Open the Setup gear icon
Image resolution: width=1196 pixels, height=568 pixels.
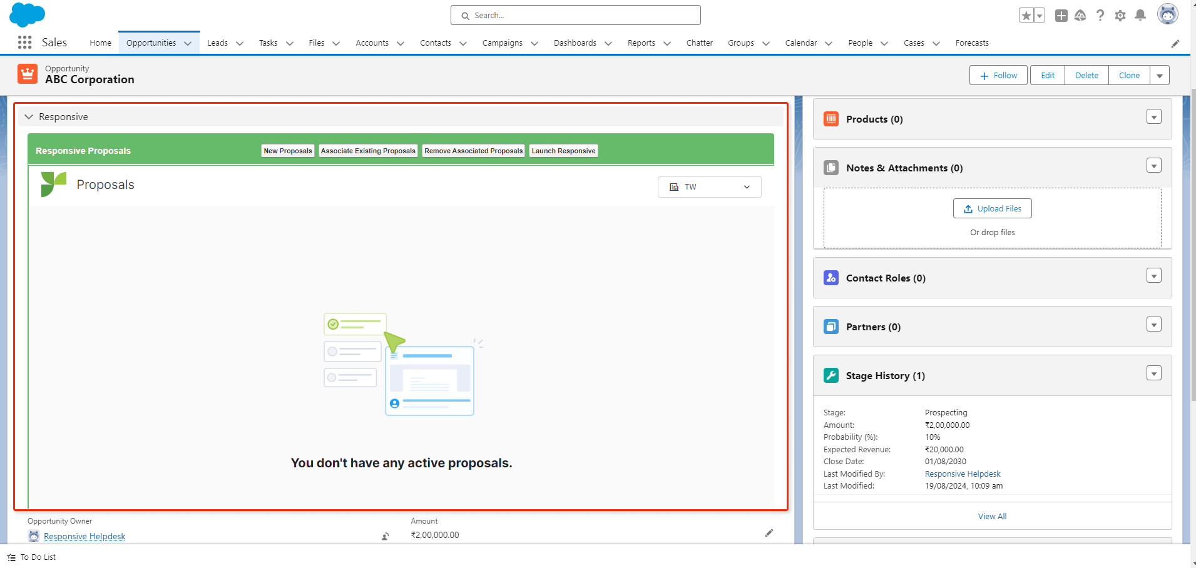[1120, 16]
